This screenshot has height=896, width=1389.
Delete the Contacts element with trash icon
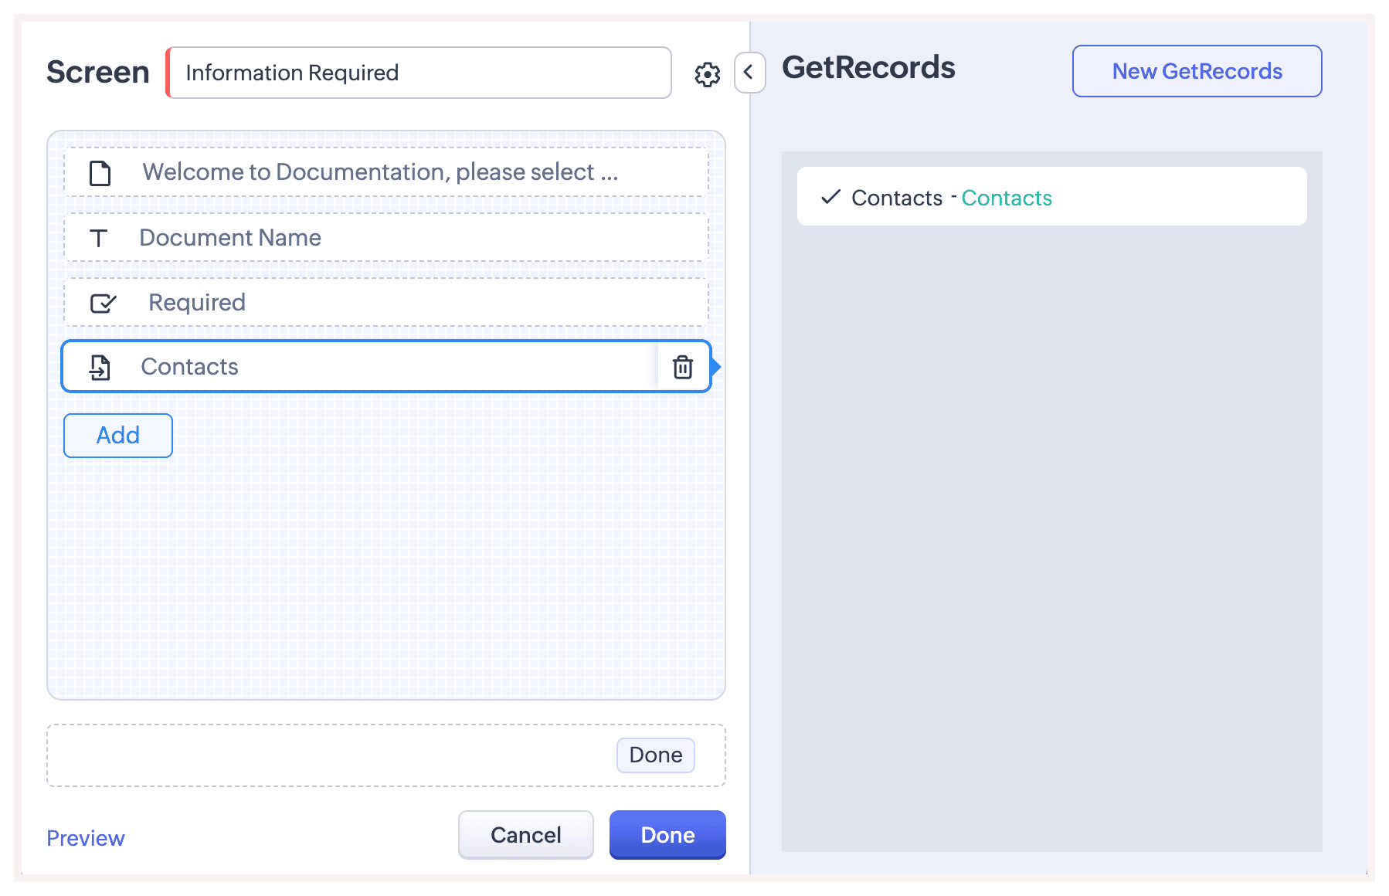point(682,367)
